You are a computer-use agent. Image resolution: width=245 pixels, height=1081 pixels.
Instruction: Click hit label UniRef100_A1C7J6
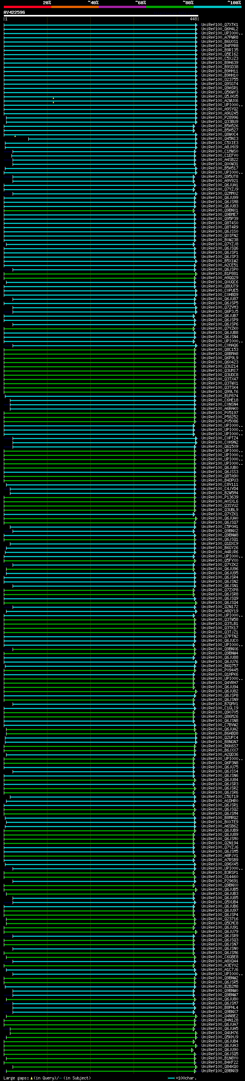[219, 969]
